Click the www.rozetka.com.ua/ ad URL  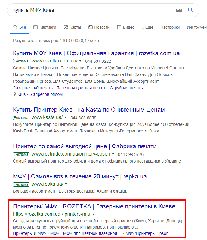pyautogui.click(x=54, y=61)
